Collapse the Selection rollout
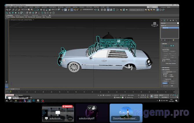The height and width of the screenshot is (123, 194). tap(164, 44)
